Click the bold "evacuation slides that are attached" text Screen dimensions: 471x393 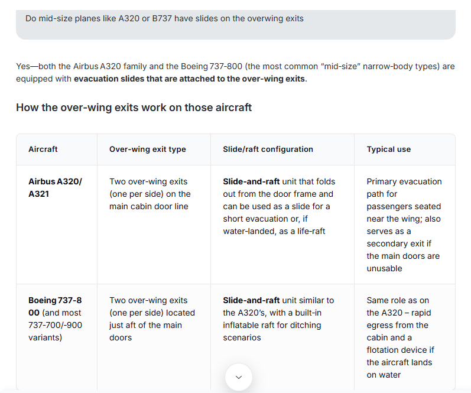pyautogui.click(x=189, y=79)
